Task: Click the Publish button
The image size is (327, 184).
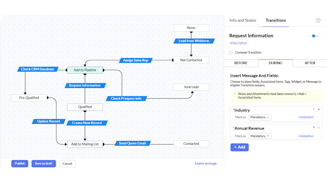Action: [20, 163]
